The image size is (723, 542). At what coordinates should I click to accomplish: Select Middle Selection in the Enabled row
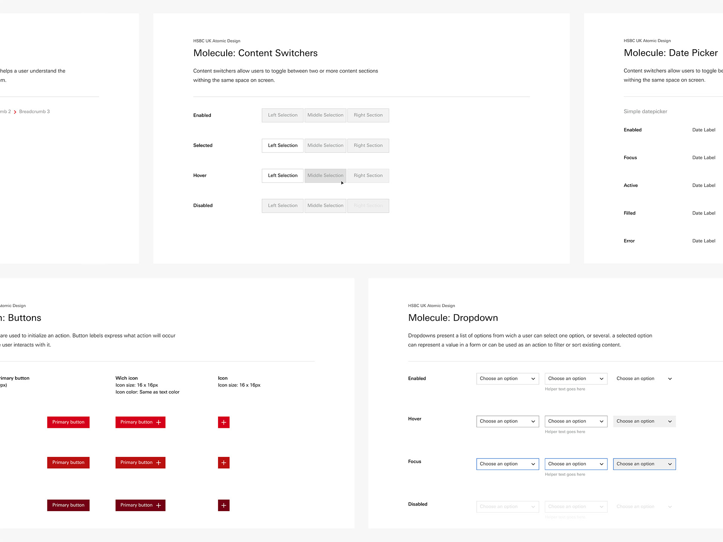(325, 115)
